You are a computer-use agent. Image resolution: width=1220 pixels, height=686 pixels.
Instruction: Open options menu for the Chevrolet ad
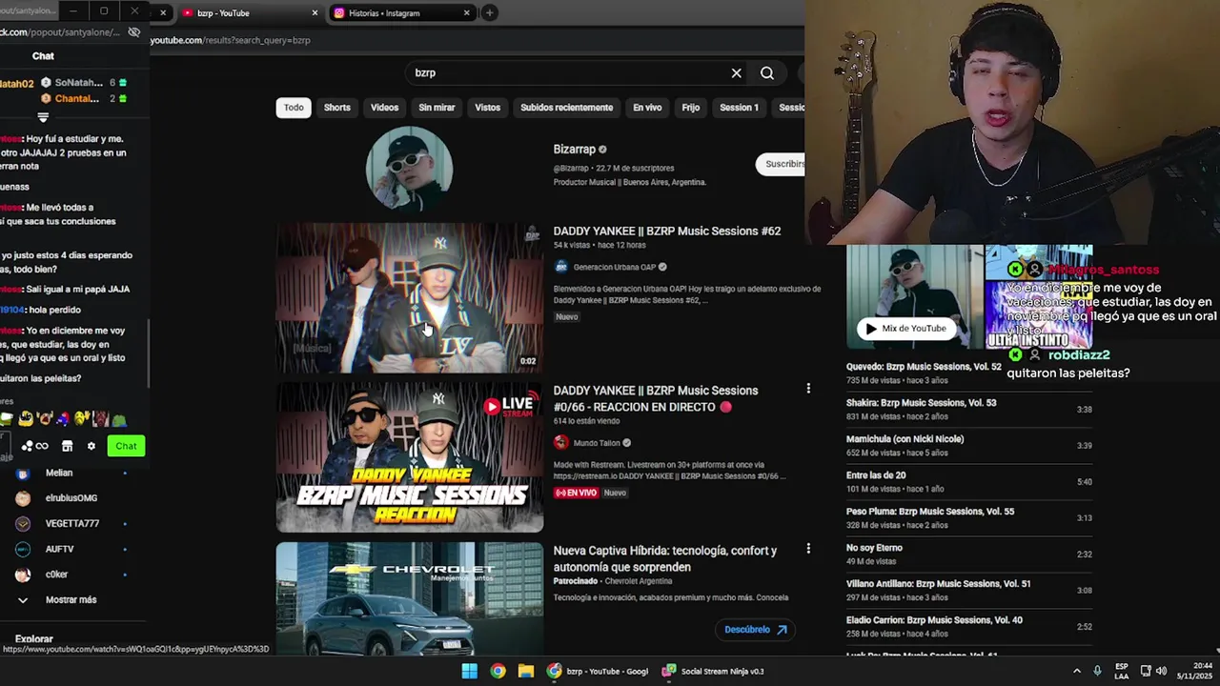click(808, 549)
